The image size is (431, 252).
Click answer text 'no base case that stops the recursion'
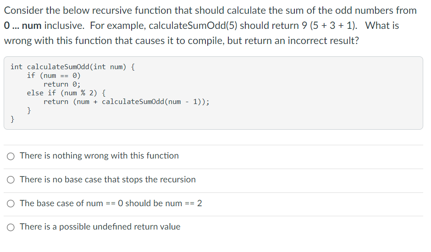click(124, 180)
